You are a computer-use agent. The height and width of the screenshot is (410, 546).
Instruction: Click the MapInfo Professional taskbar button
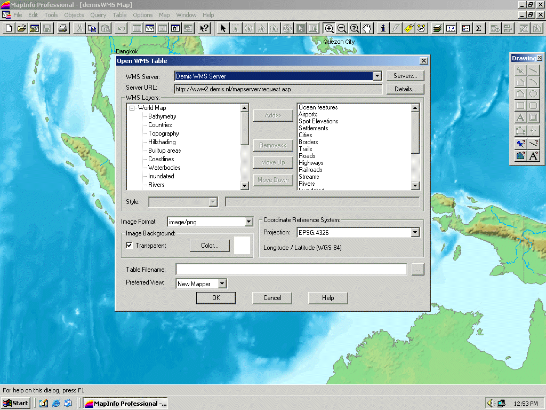coord(126,404)
